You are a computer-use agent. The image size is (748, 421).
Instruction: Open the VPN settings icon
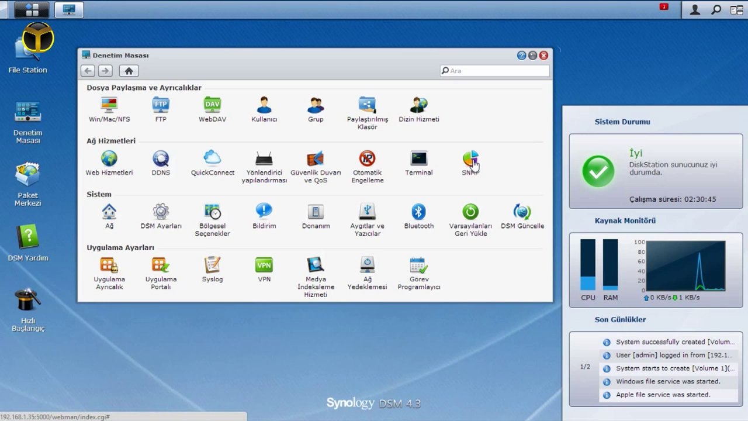point(264,269)
